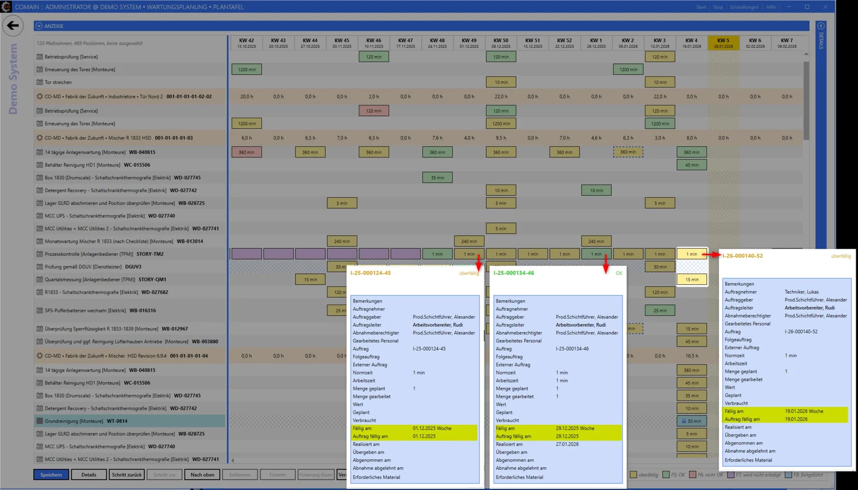Click the Nach oben button
The width and height of the screenshot is (858, 490).
tap(202, 474)
